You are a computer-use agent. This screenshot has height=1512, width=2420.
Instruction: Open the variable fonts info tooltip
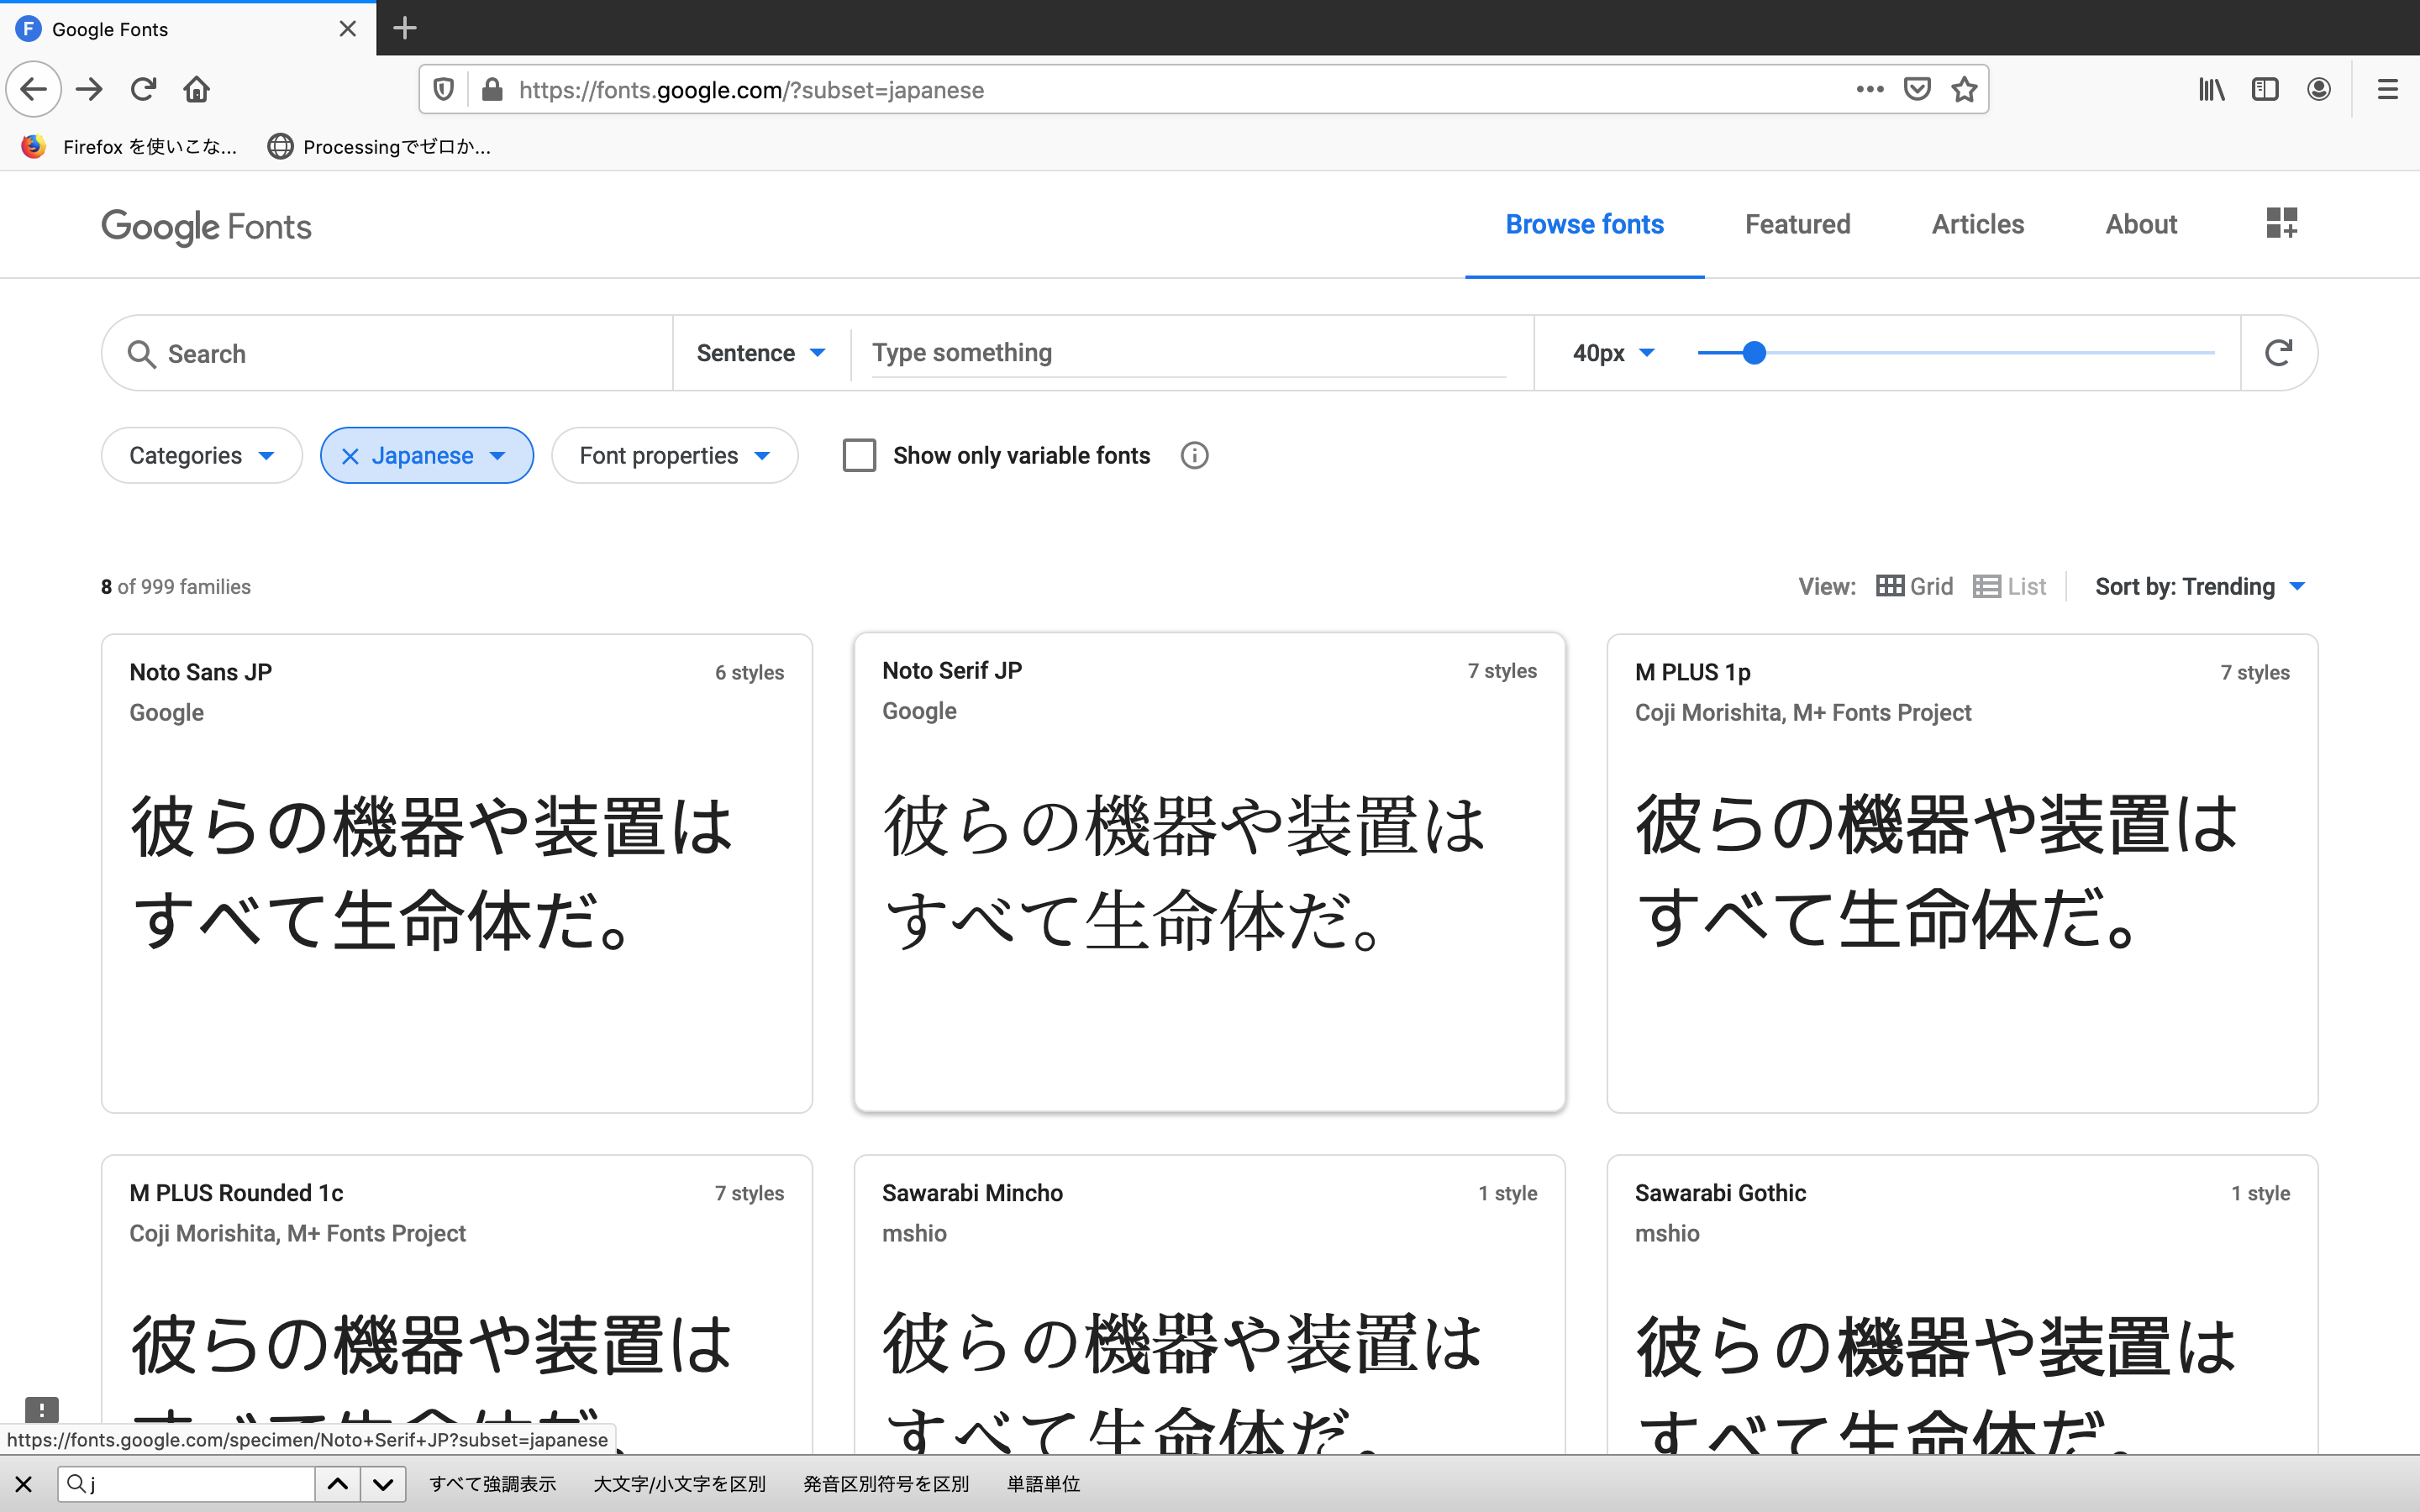click(1194, 455)
